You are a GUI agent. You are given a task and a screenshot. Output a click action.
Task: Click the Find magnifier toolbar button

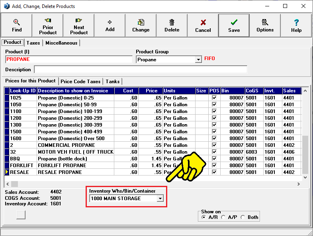(x=17, y=25)
